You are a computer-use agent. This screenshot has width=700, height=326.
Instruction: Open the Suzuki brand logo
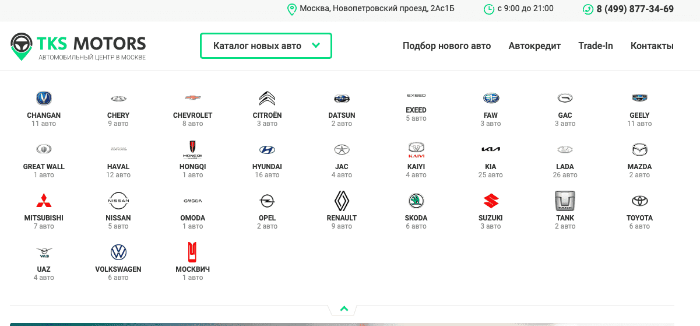[x=491, y=201]
